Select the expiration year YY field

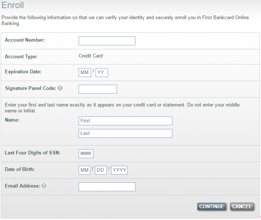click(102, 73)
